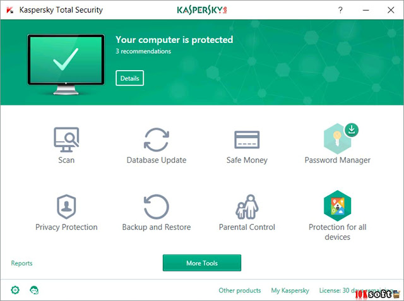The height and width of the screenshot is (301, 404).
Task: Click the Scan label text
Action: 66,160
